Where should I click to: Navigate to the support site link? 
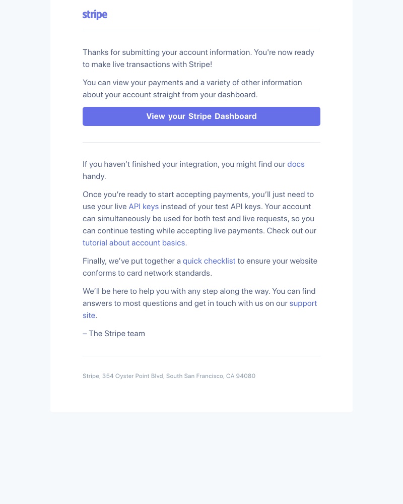[303, 303]
